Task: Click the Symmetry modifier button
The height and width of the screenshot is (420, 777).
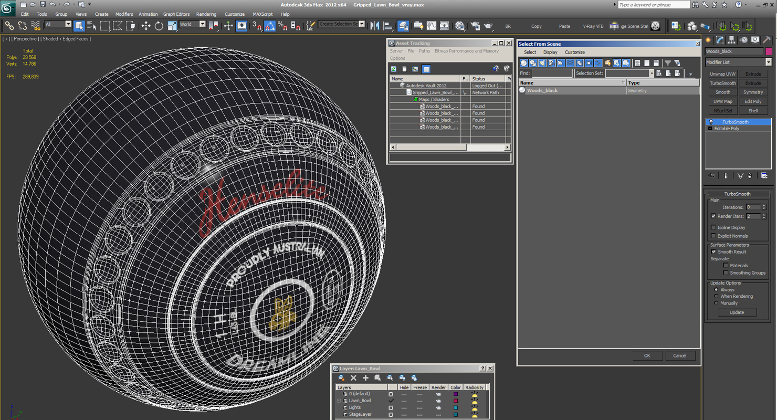Action: [x=753, y=92]
